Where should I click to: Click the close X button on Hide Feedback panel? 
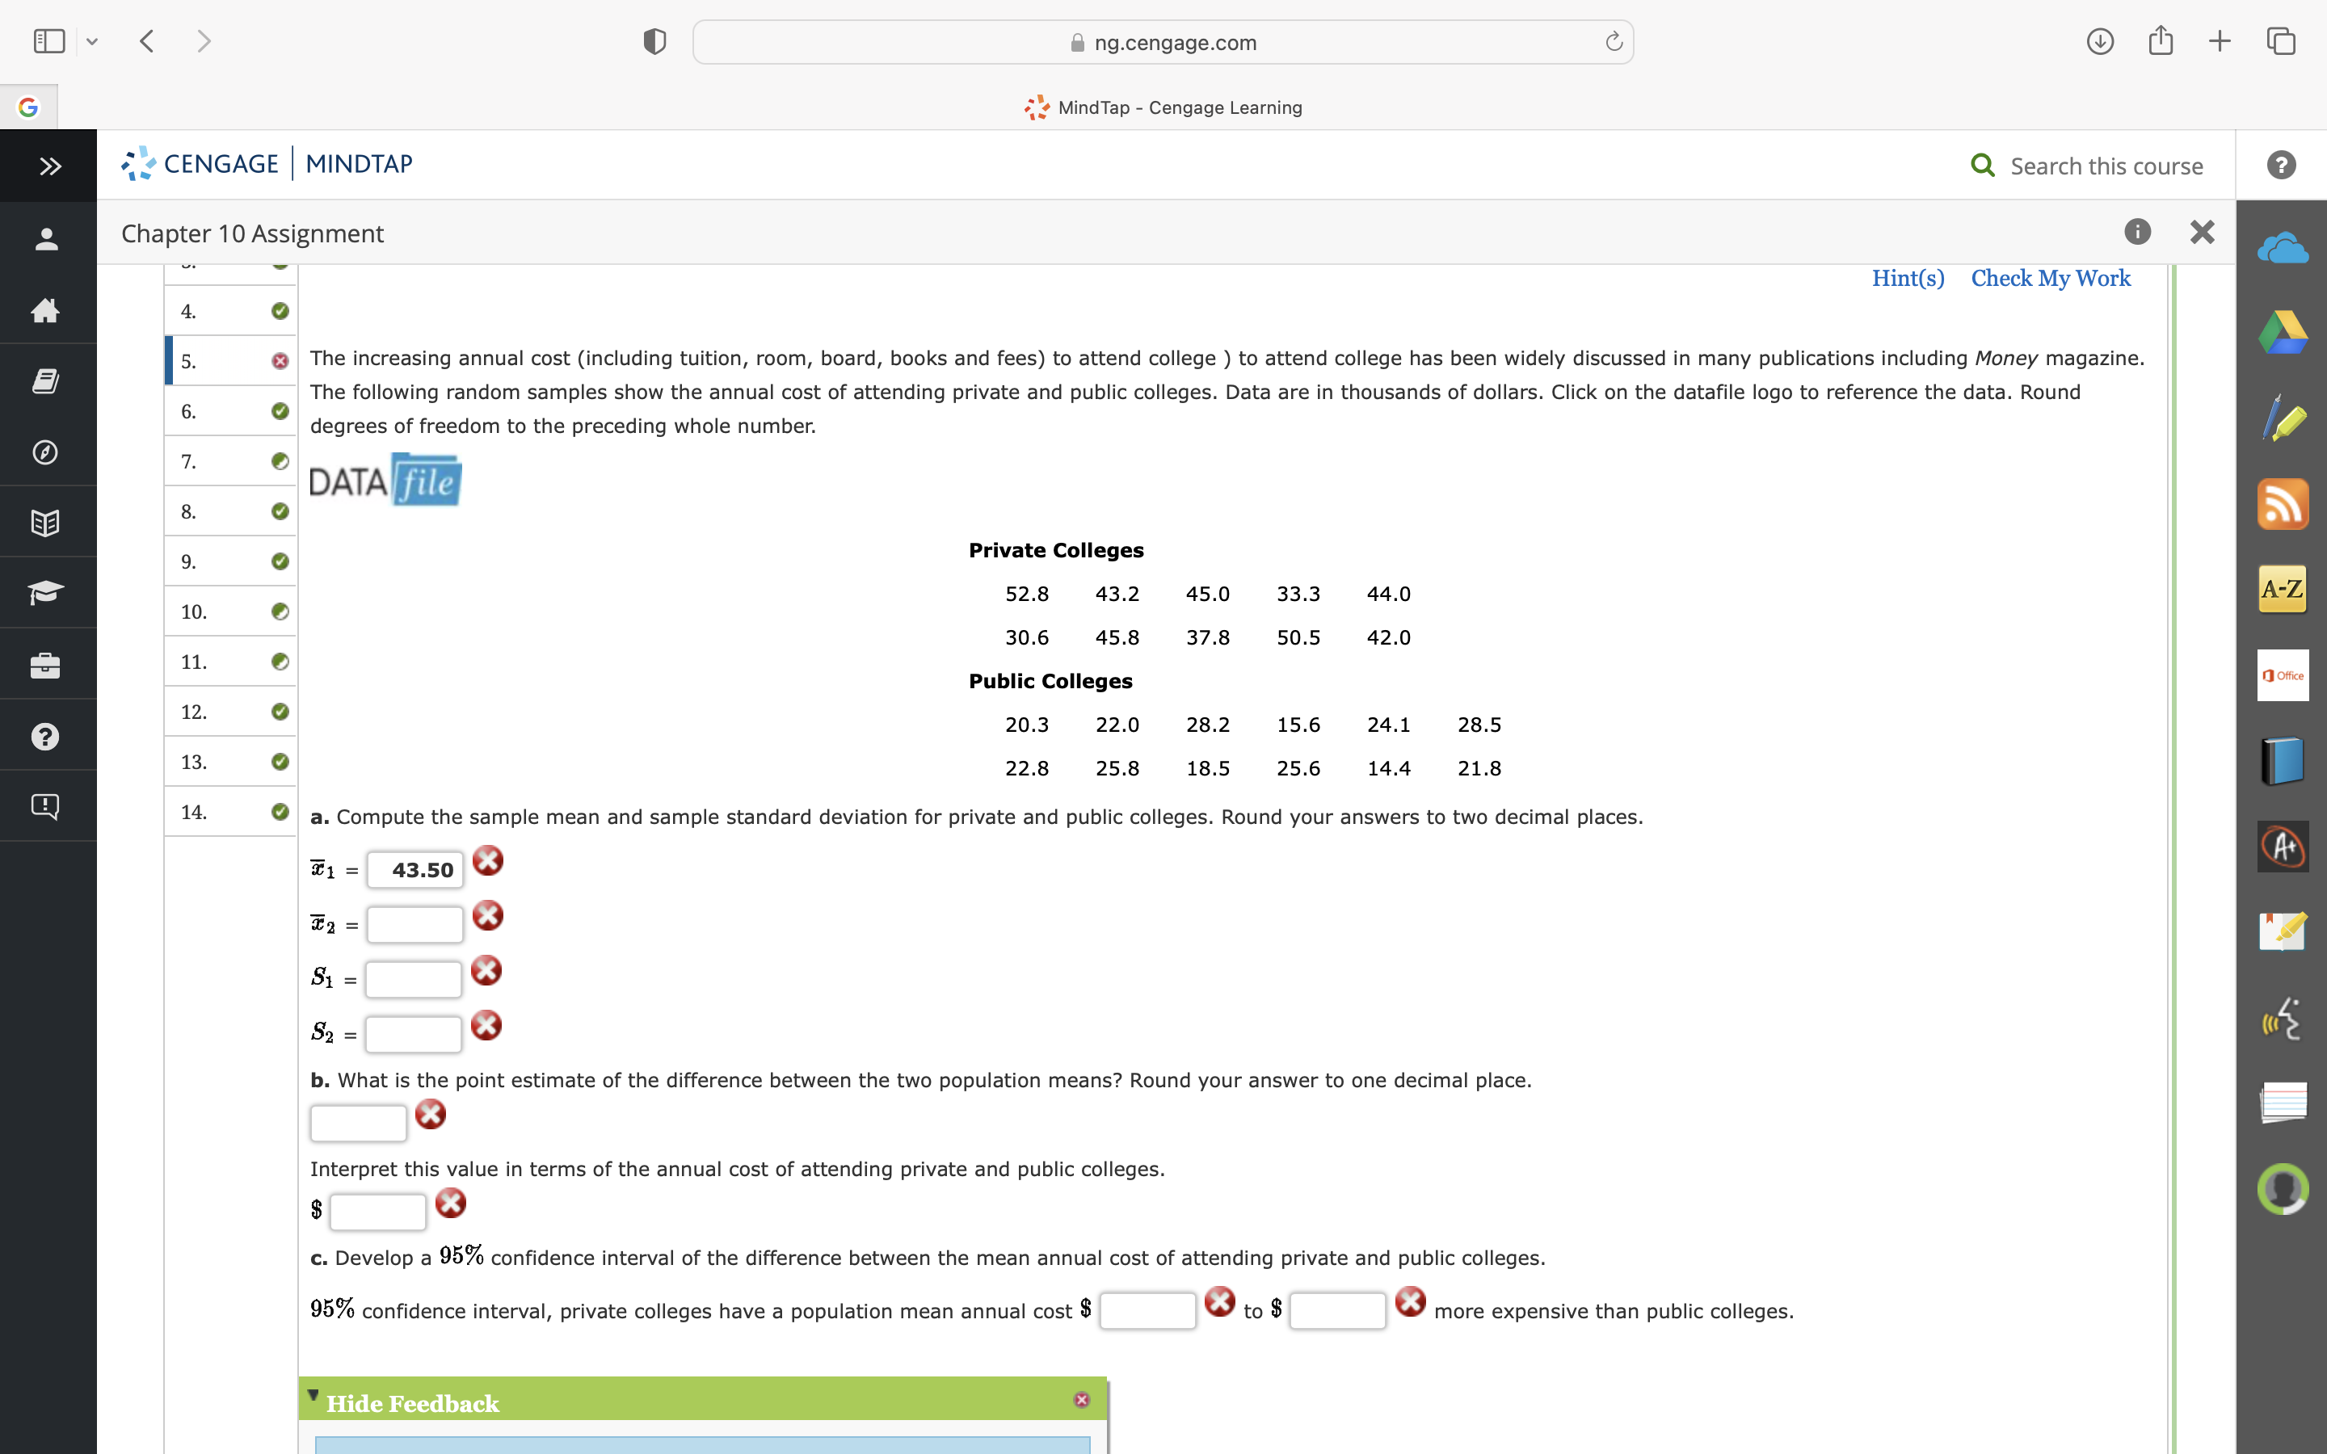point(1079,1402)
